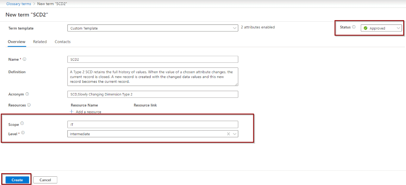Switch to the Overview tab
Screen dimensions: 406x185
point(17,41)
